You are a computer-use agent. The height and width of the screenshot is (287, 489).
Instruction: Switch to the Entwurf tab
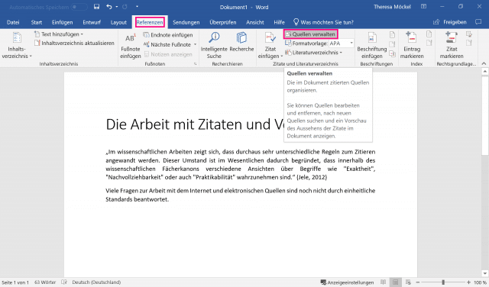92,22
